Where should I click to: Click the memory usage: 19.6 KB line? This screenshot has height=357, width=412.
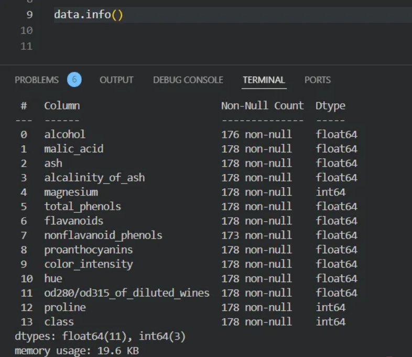(77, 351)
